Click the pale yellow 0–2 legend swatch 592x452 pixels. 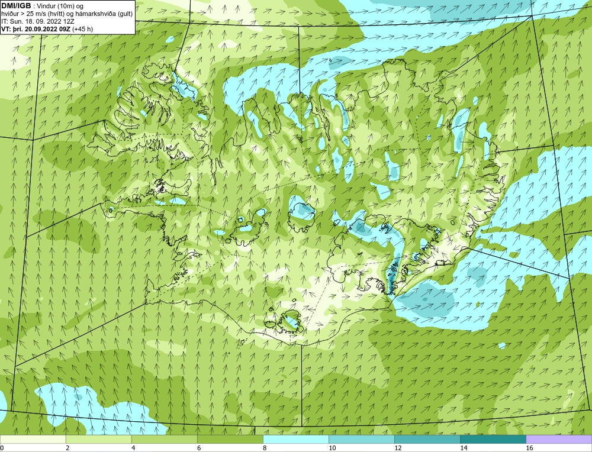(33, 439)
